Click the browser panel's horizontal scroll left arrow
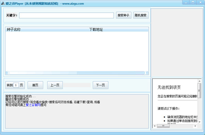The width and height of the screenshot is (205, 135). click(x=155, y=126)
